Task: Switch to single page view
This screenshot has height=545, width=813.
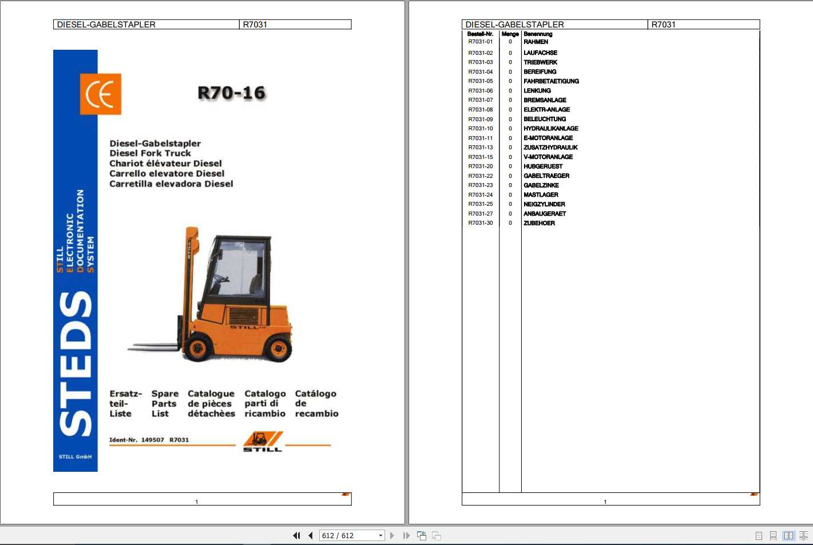Action: point(759,536)
